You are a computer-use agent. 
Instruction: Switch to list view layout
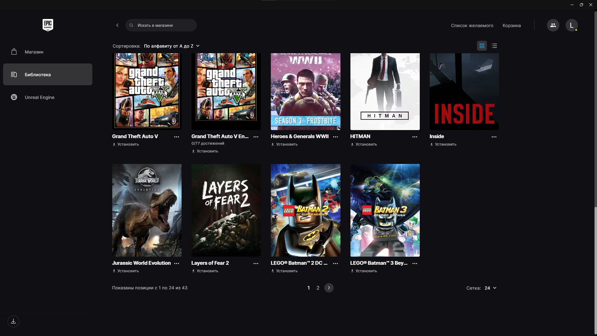(494, 46)
